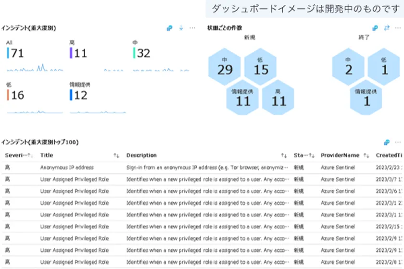Sort the table by the Severity column
The height and width of the screenshot is (269, 404).
[x=30, y=156]
